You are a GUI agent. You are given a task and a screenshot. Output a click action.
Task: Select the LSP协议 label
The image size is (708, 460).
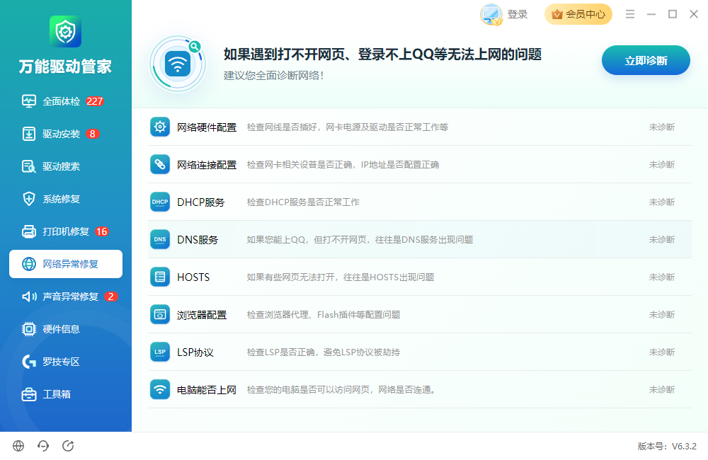pos(195,352)
